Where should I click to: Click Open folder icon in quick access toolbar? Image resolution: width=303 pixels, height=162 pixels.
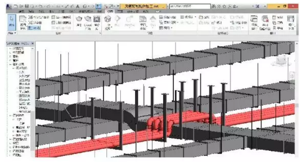(21, 7)
